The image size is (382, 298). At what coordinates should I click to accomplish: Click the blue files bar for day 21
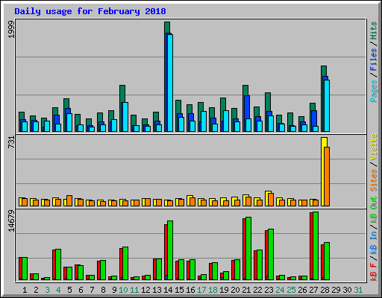click(x=247, y=107)
